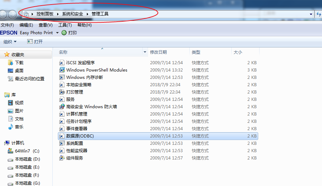Select 文档 library in the sidebar

click(19, 119)
